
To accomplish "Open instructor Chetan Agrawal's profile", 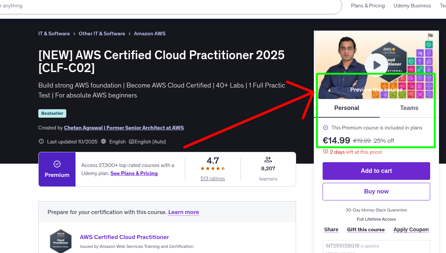I will (124, 128).
